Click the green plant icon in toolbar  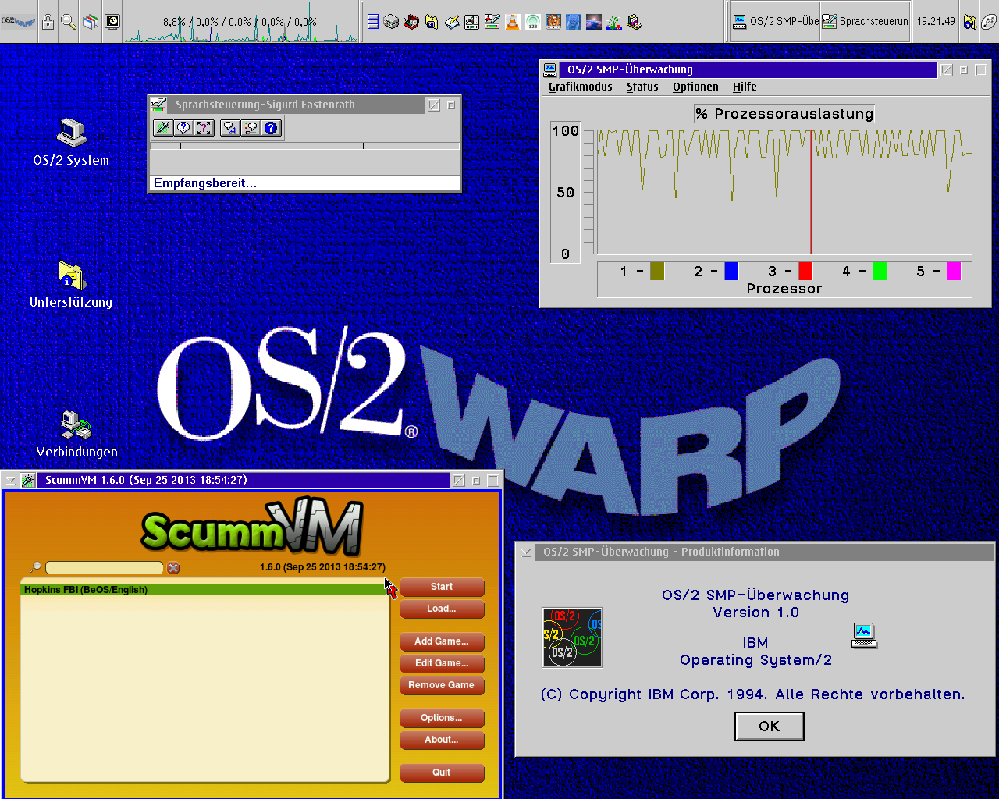(614, 22)
